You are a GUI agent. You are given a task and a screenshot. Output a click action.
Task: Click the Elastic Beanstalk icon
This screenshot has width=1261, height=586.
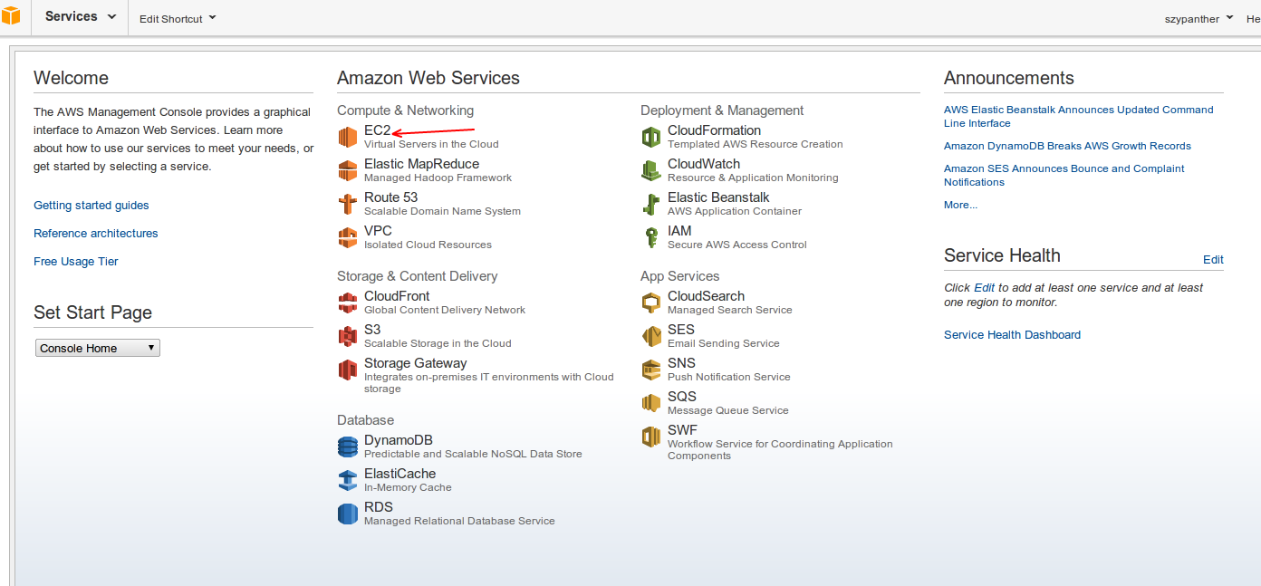pyautogui.click(x=651, y=204)
